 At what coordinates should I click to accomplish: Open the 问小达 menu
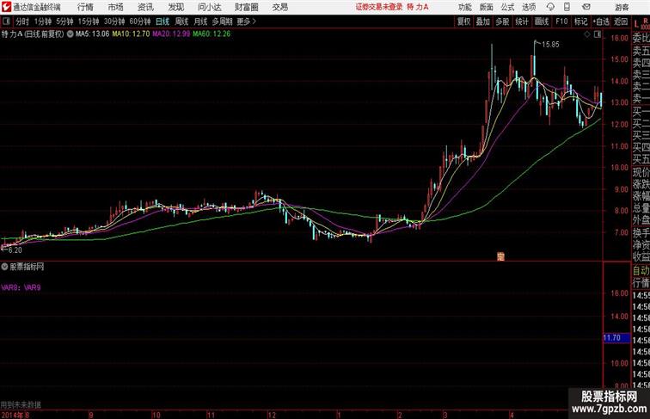(x=209, y=7)
